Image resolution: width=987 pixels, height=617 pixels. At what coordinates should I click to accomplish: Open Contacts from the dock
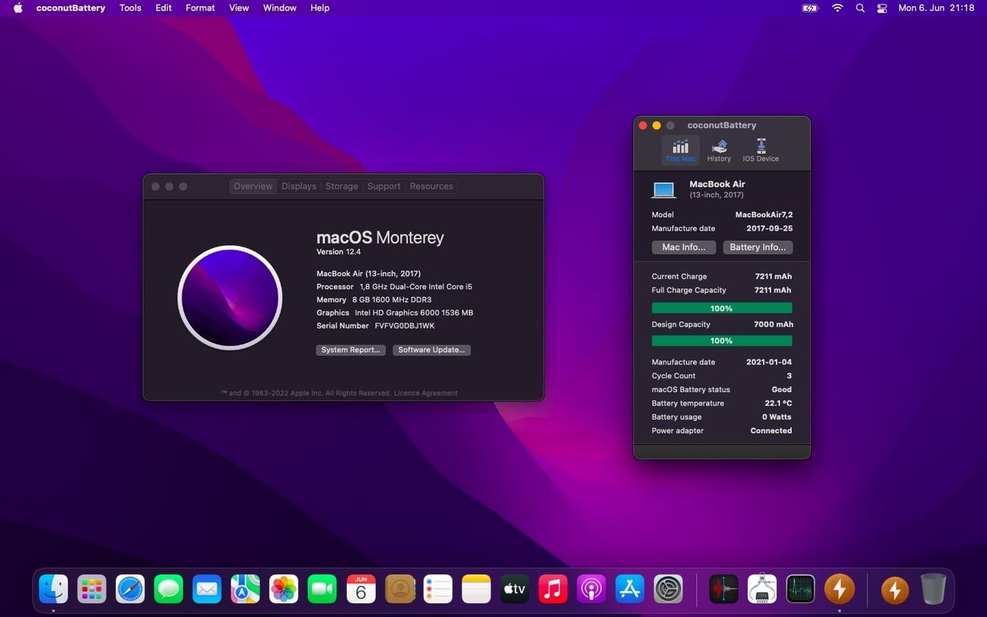pos(399,589)
